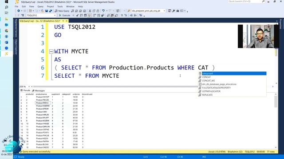Switch to the Results tab
The image size is (284, 159).
(25, 90)
